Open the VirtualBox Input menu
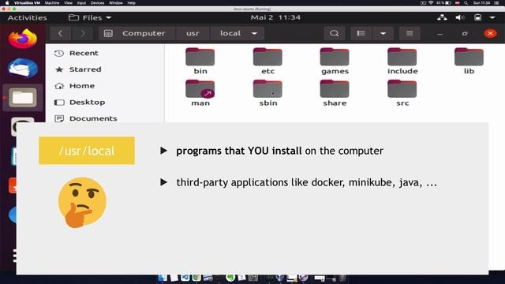This screenshot has height=284, width=505. [x=81, y=3]
